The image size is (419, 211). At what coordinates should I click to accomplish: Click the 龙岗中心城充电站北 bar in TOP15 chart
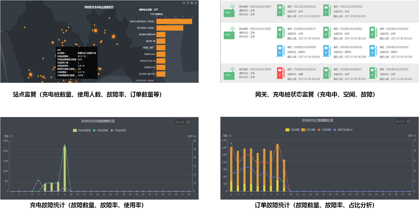pyautogui.click(x=174, y=21)
